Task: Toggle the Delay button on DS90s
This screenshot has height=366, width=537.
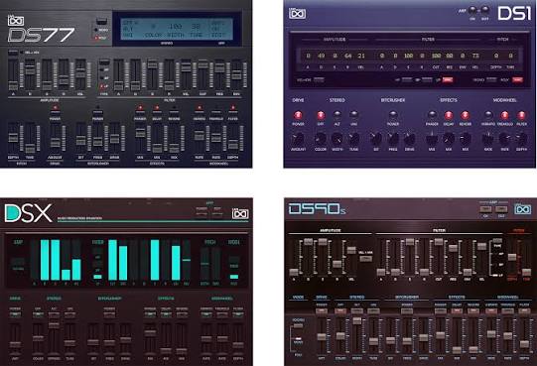Action: point(457,310)
